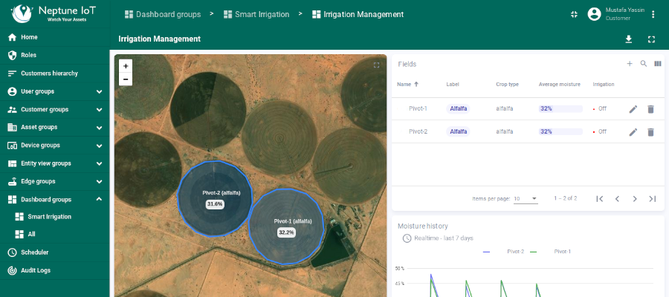Image resolution: width=669 pixels, height=297 pixels.
Task: Edit the Pivot-1 field
Action: pyautogui.click(x=633, y=109)
